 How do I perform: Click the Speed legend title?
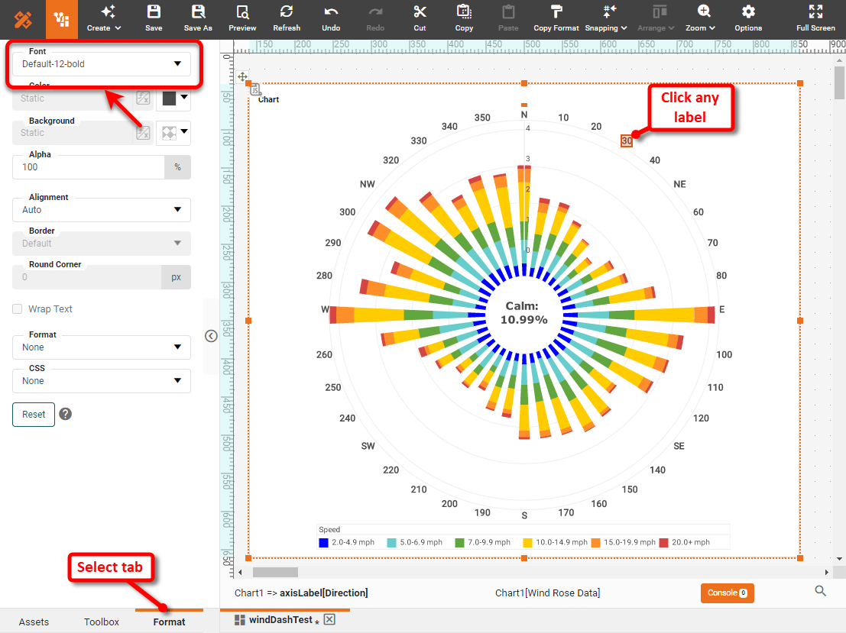[329, 529]
